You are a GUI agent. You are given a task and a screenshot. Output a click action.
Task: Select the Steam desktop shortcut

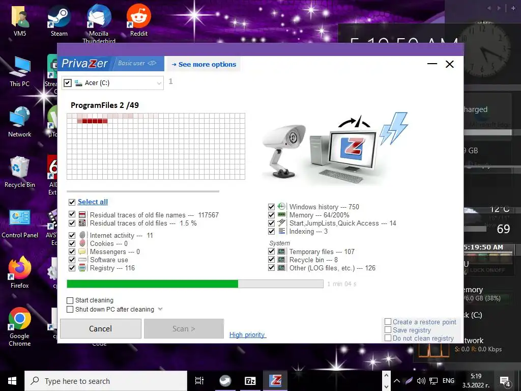click(x=59, y=20)
